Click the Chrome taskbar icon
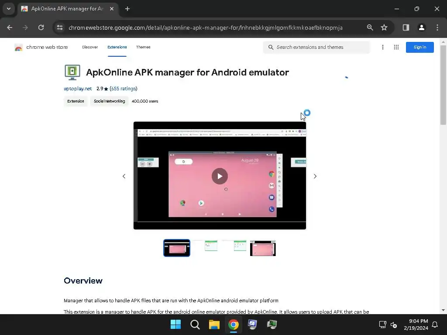Screen dimensions: 447x335 234,325
